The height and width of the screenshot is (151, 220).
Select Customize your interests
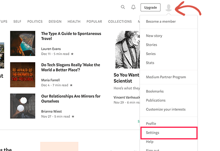[166, 109]
